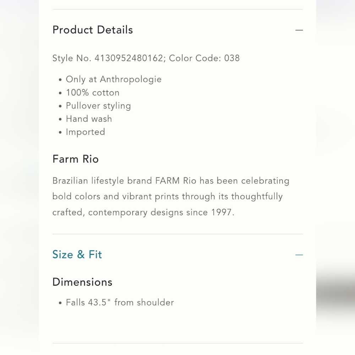Collapse Size & Fit with the minus icon

coord(299,255)
